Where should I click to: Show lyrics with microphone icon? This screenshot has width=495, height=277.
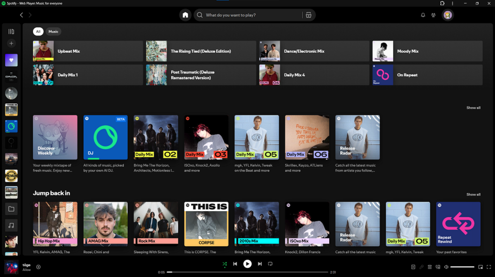pos(422,267)
